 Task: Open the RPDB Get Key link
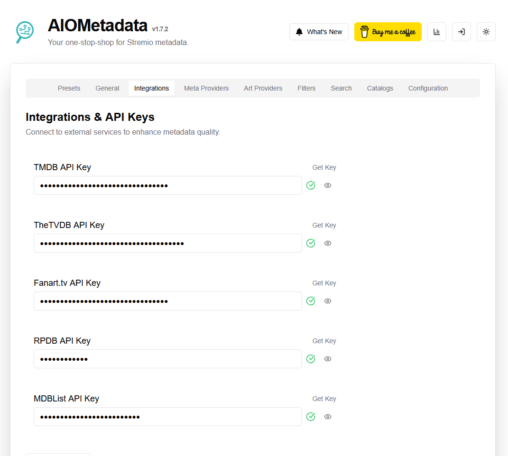[x=324, y=341]
